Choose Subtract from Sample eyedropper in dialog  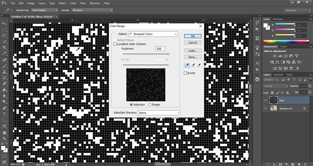coord(199,65)
